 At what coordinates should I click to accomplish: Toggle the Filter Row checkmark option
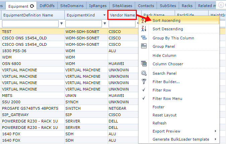point(144,90)
